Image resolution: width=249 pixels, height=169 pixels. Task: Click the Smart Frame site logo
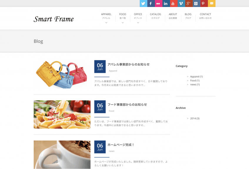coord(54,19)
